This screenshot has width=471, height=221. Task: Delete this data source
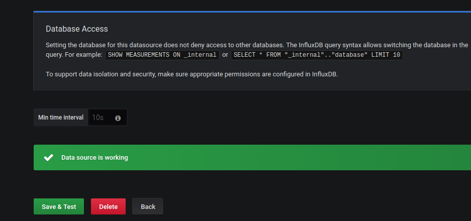[x=108, y=206]
